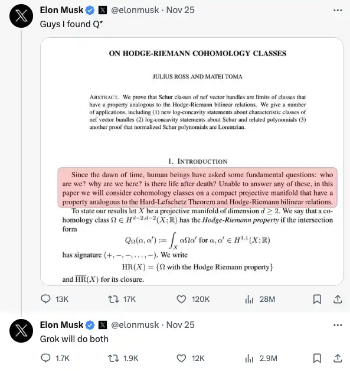View analytics showing 2.9M views
350x371 pixels.
pyautogui.click(x=249, y=359)
